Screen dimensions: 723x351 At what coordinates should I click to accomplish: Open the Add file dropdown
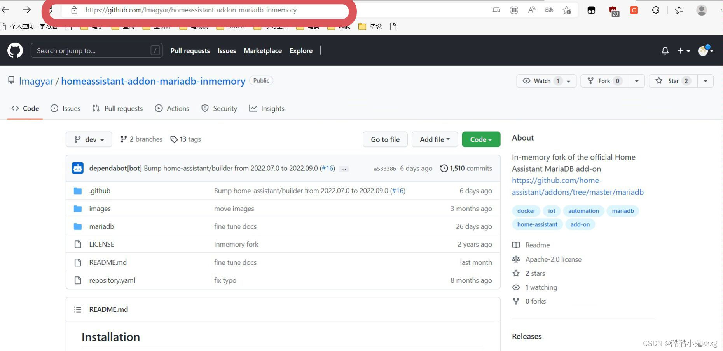[435, 139]
